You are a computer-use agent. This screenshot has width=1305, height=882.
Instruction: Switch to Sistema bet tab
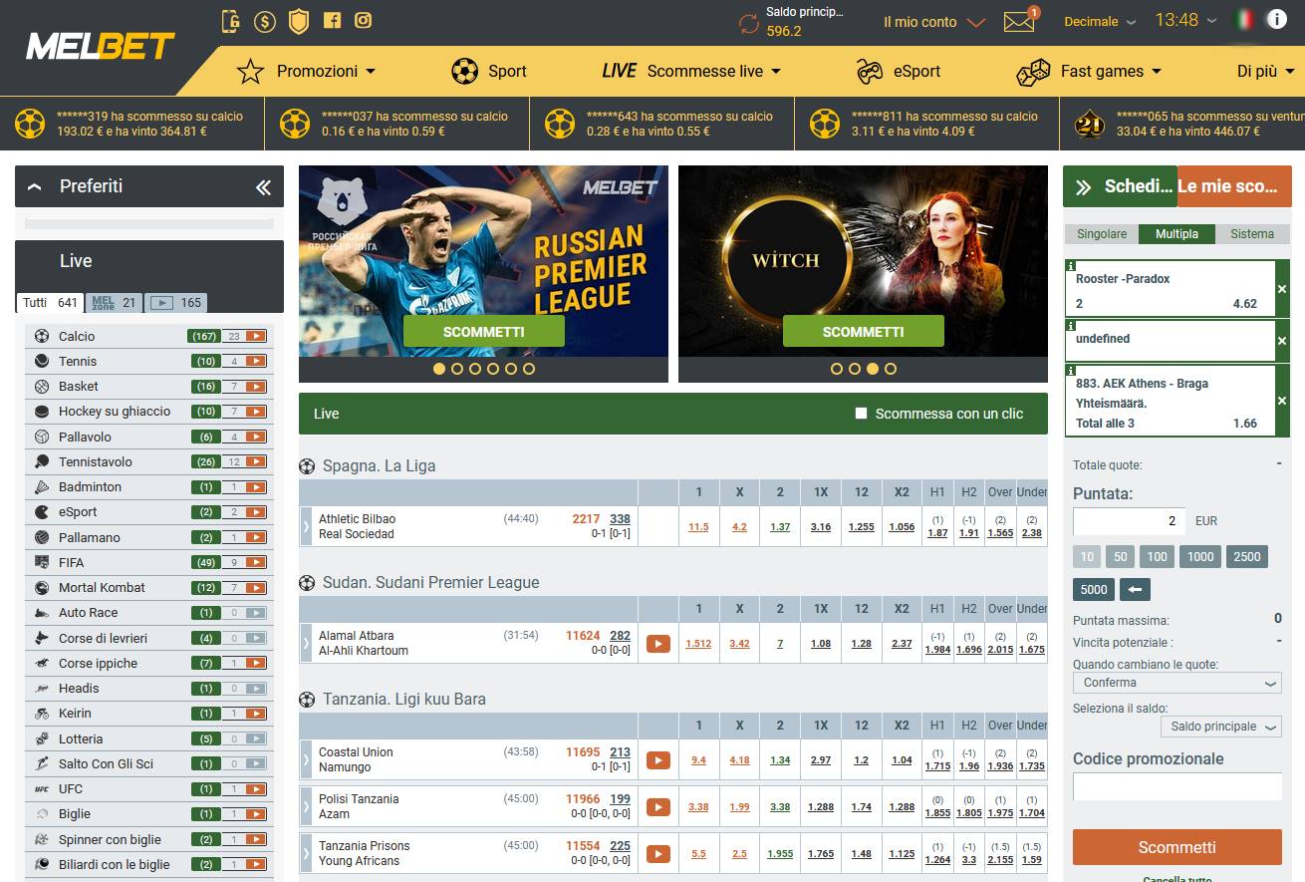click(1252, 234)
